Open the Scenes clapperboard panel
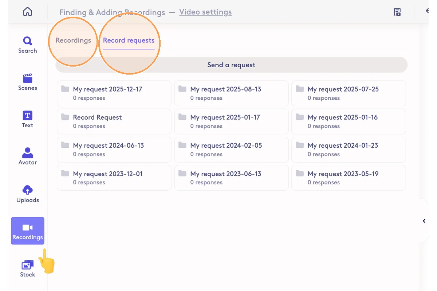Viewport: 437px width, 291px height. coord(28,82)
